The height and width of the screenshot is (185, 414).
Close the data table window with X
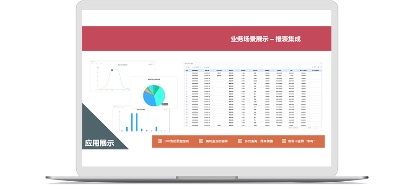(x=320, y=64)
